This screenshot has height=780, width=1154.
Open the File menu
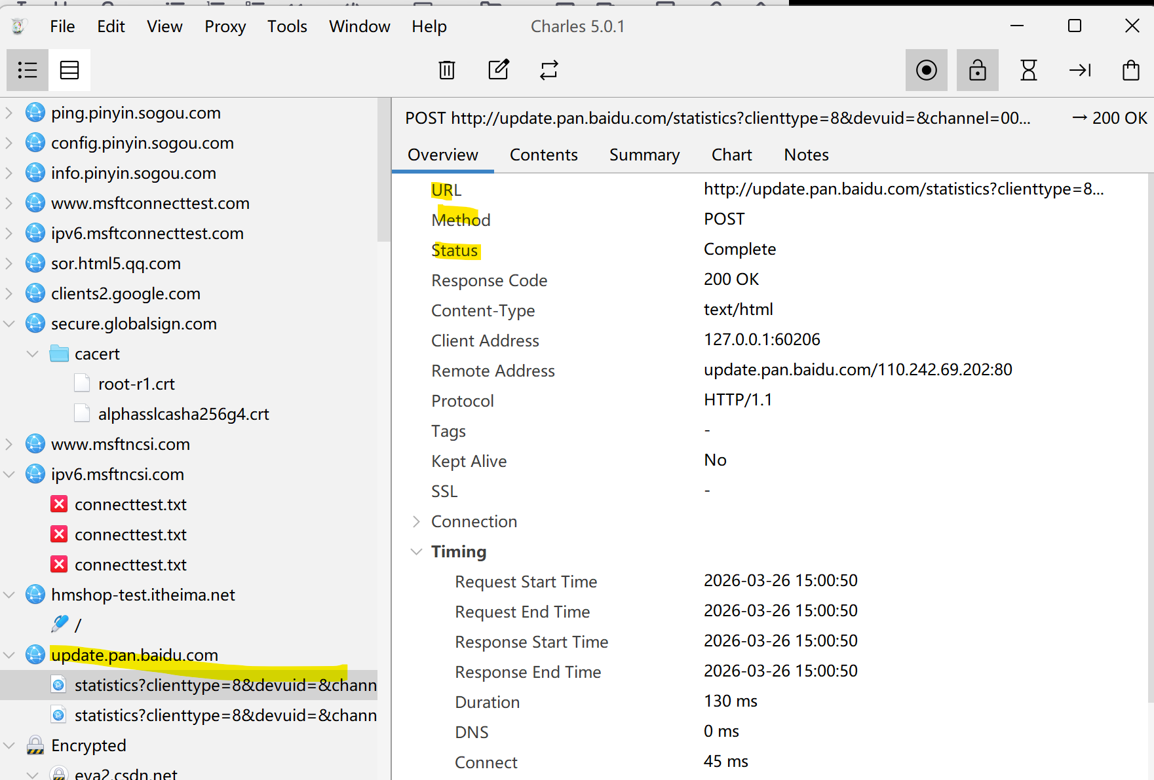pos(62,26)
